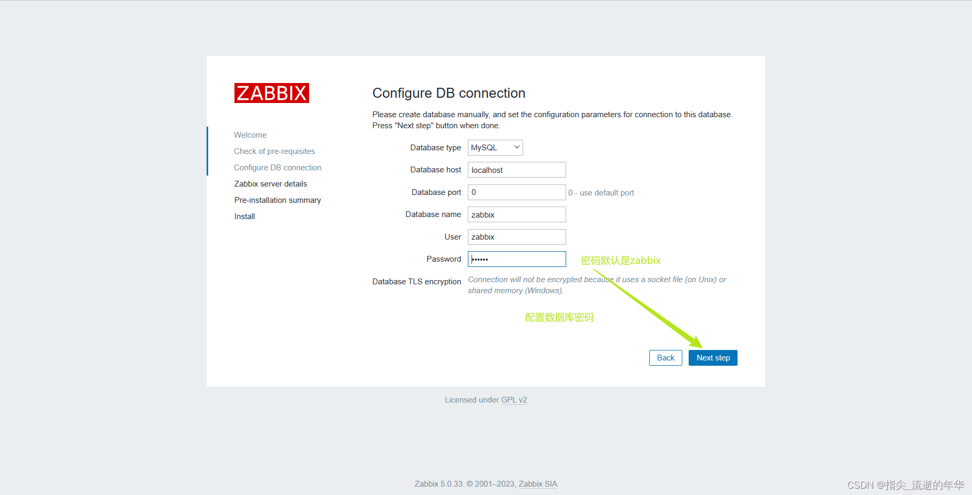Screen dimensions: 972x495
Task: Click the 'Please create database manually' instructions
Action: pos(552,120)
